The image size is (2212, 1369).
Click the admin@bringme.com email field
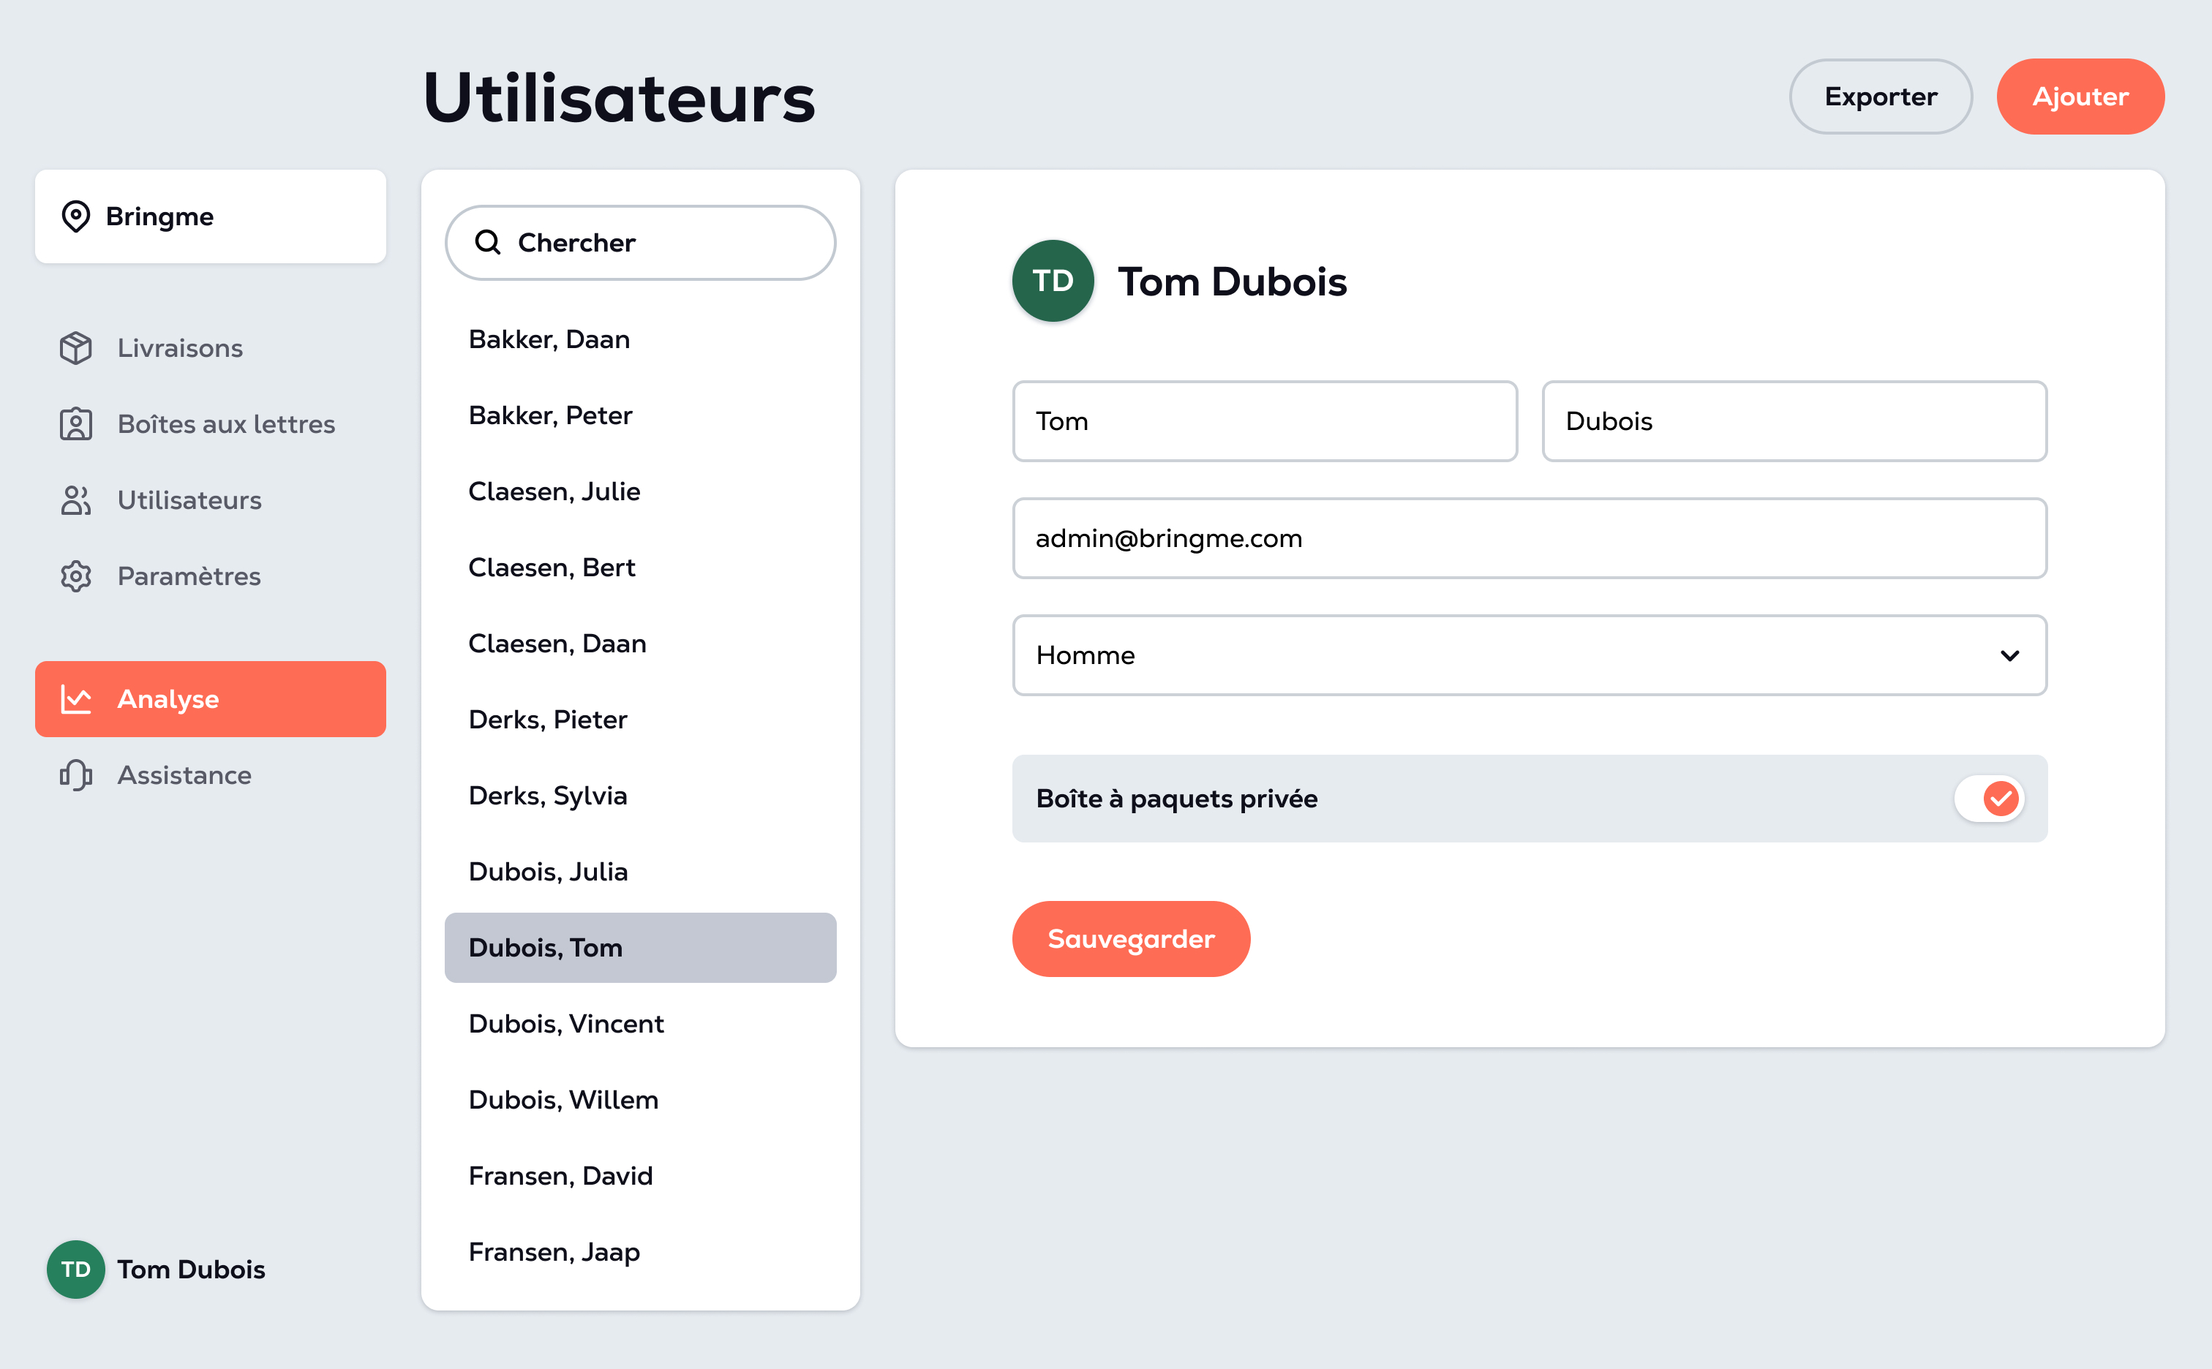[x=1530, y=538]
